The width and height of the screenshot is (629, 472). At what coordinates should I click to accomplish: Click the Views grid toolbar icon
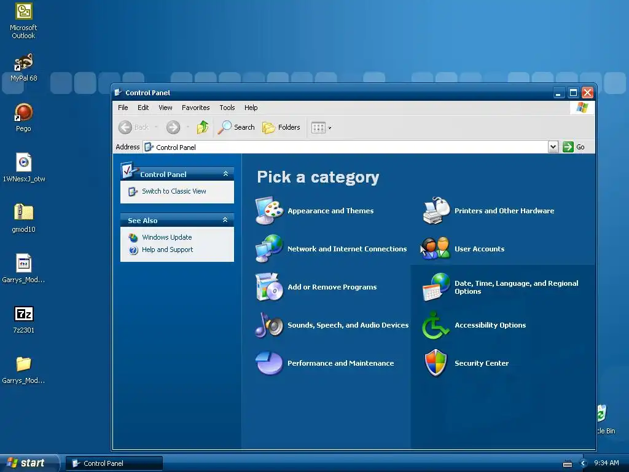coord(318,128)
